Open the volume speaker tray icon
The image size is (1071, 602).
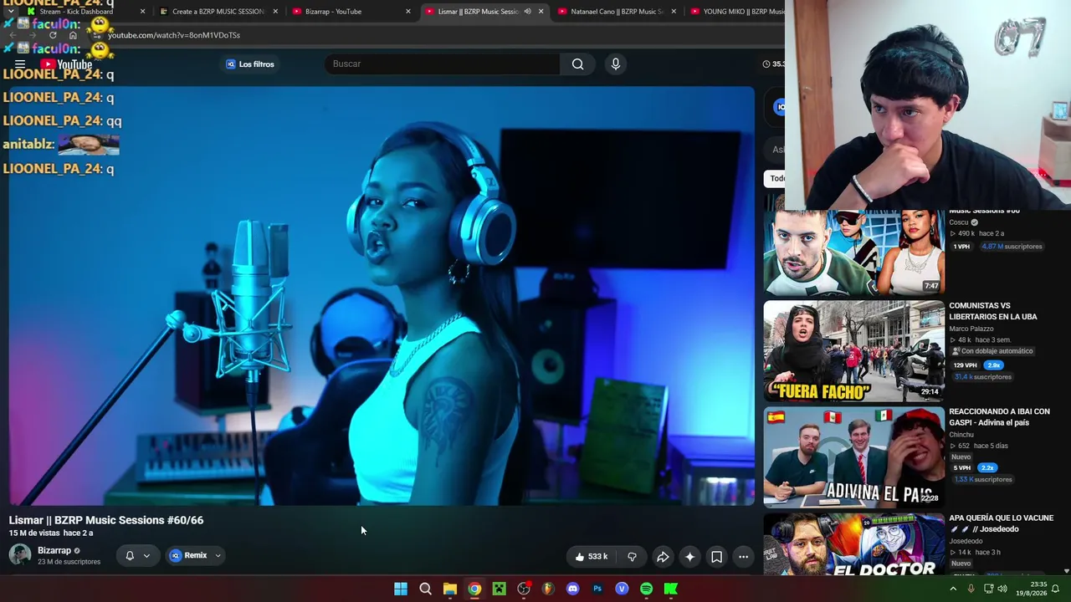1002,589
